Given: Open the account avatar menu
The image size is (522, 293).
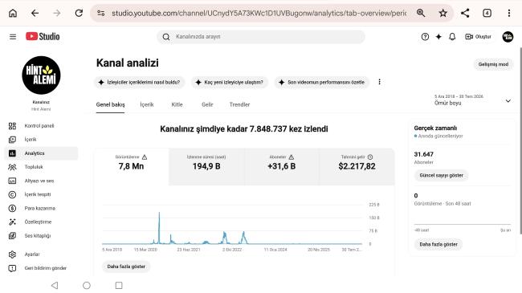Looking at the screenshot, I should pyautogui.click(x=508, y=37).
